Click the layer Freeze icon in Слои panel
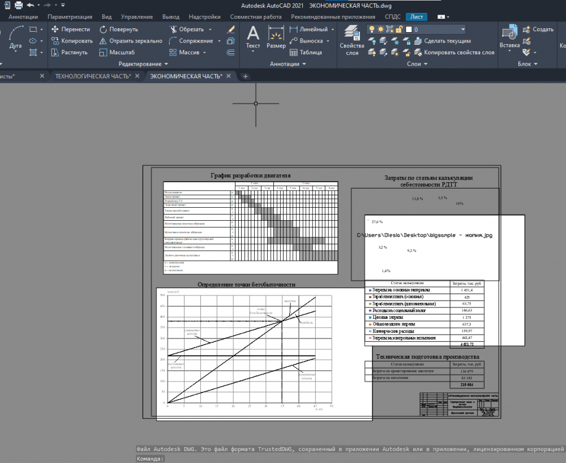The image size is (566, 463). coord(395,41)
